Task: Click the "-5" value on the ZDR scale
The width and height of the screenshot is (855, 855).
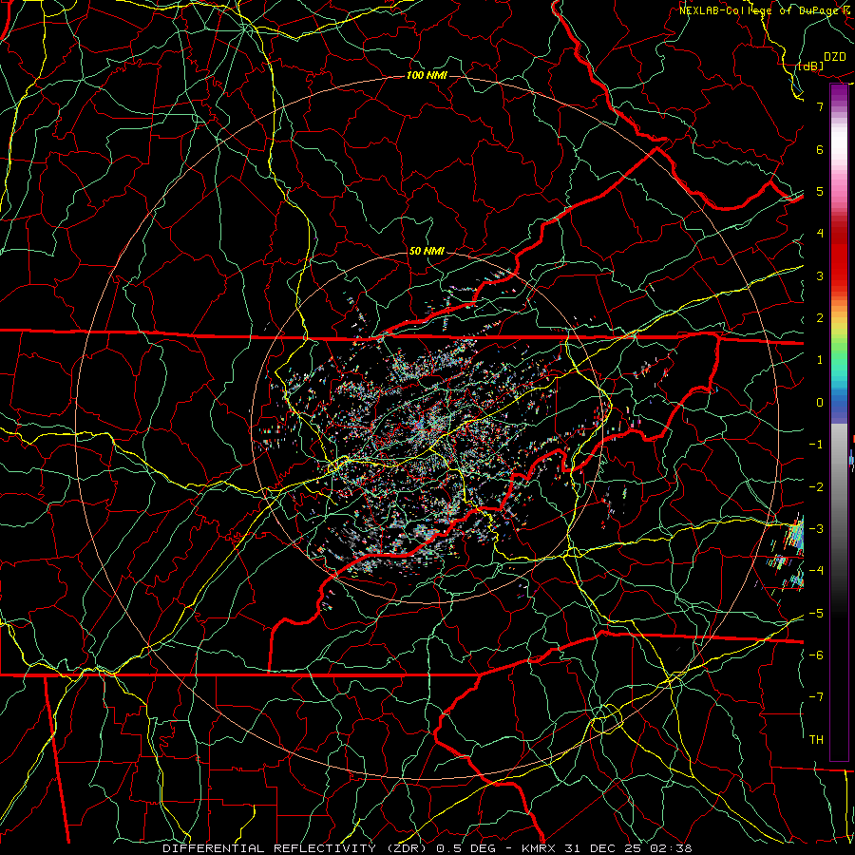Action: tap(816, 613)
